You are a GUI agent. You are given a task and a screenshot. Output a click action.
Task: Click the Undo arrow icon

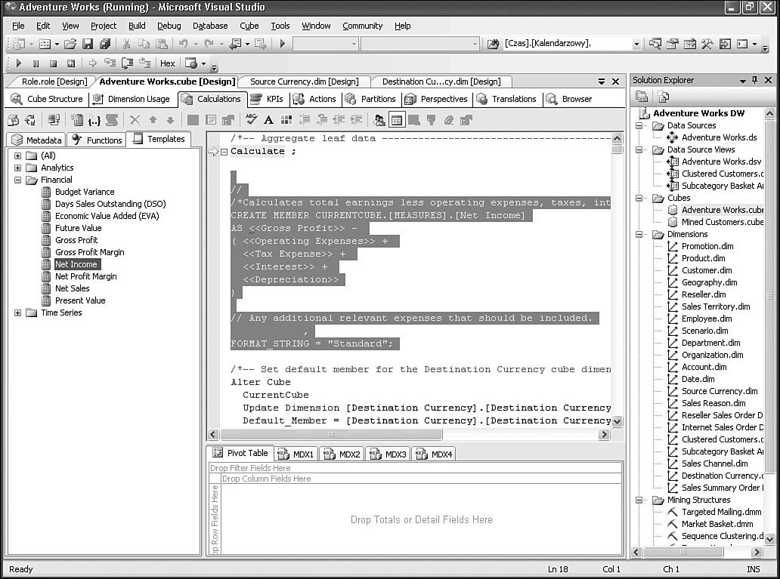tap(183, 44)
